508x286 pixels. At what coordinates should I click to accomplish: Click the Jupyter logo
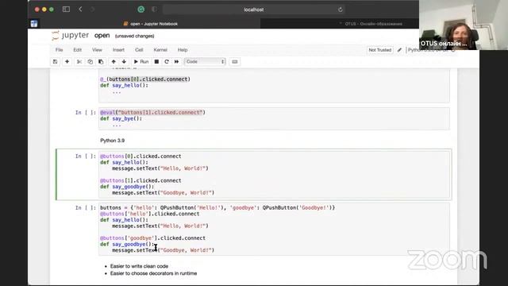70,35
